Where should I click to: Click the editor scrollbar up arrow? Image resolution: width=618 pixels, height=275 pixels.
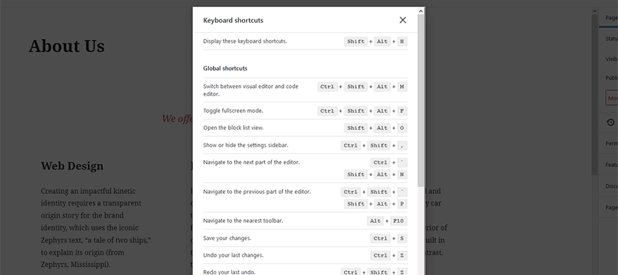coord(595,10)
